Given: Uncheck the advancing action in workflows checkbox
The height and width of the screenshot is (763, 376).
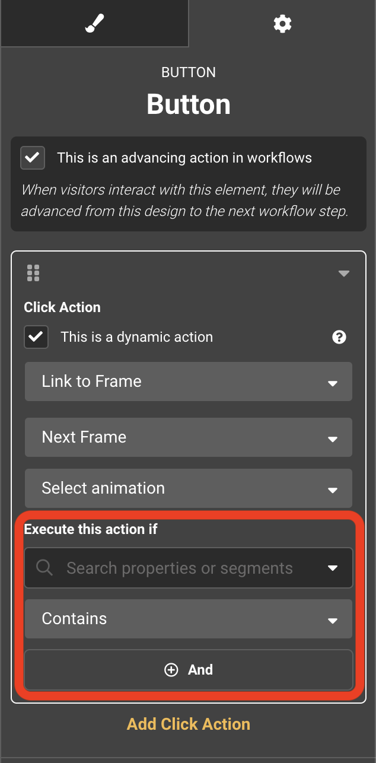Looking at the screenshot, I should pyautogui.click(x=33, y=158).
